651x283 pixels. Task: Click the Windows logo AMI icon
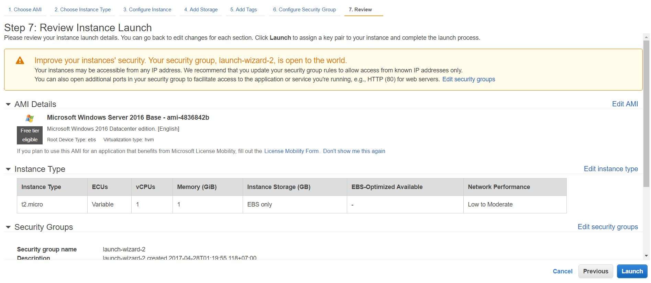30,118
